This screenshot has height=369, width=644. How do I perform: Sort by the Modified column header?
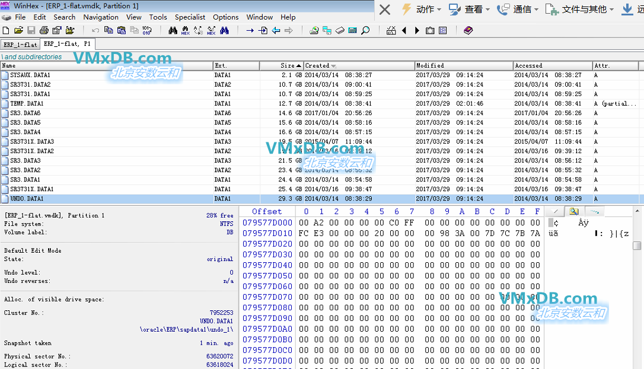[x=464, y=66]
